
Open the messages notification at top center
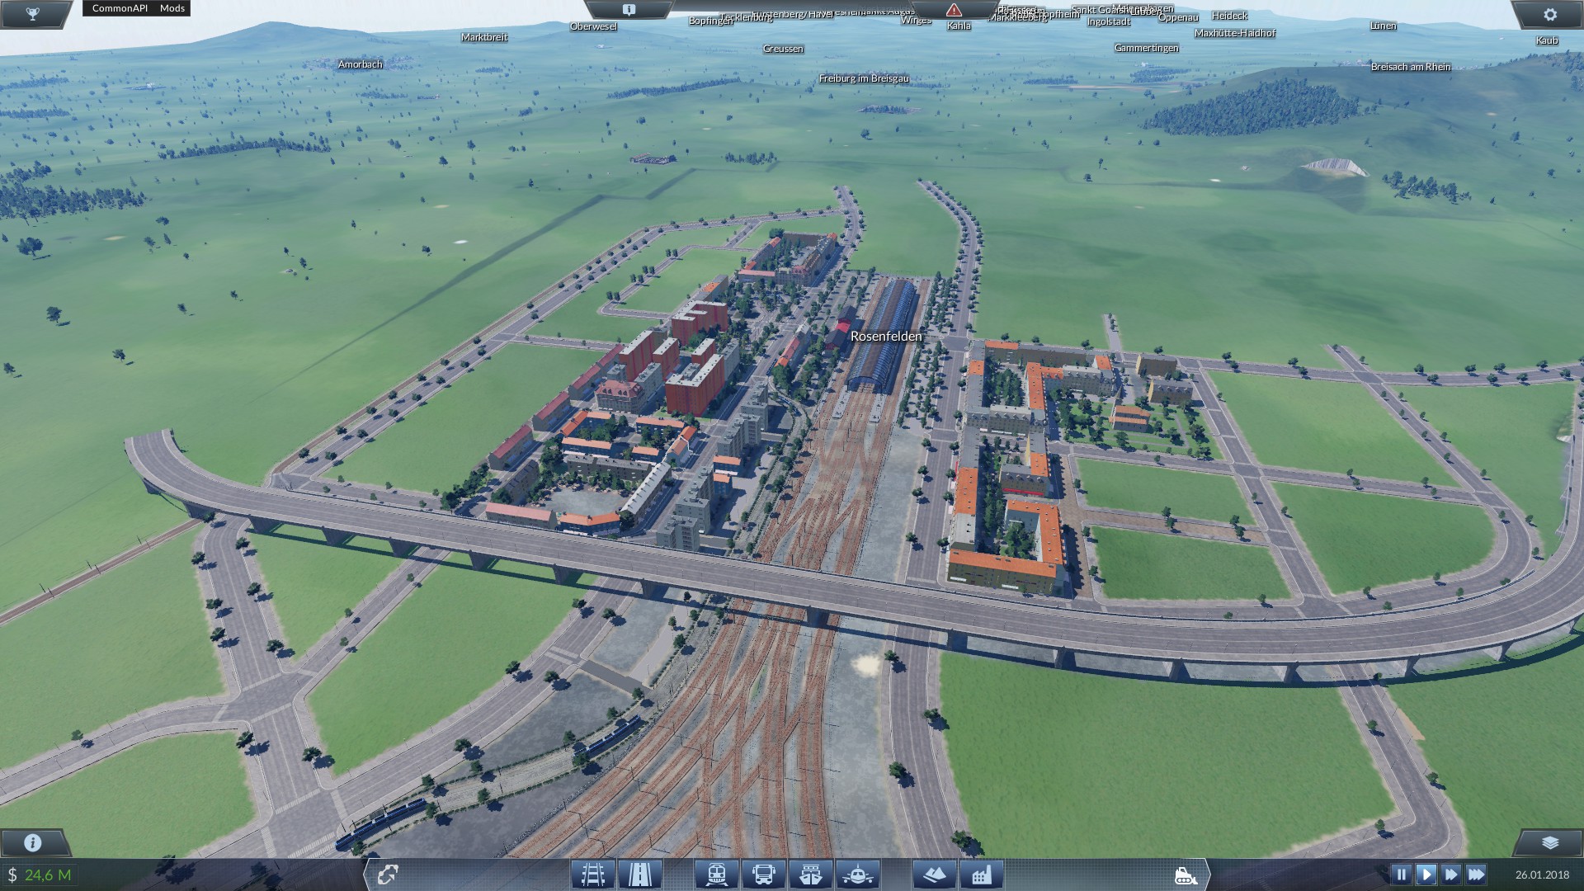[x=629, y=10]
